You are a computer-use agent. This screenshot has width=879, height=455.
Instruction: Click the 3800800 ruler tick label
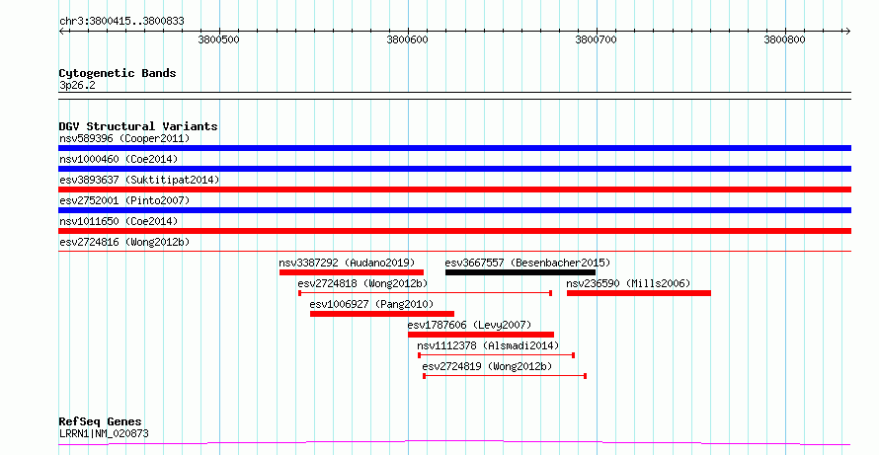click(x=785, y=39)
